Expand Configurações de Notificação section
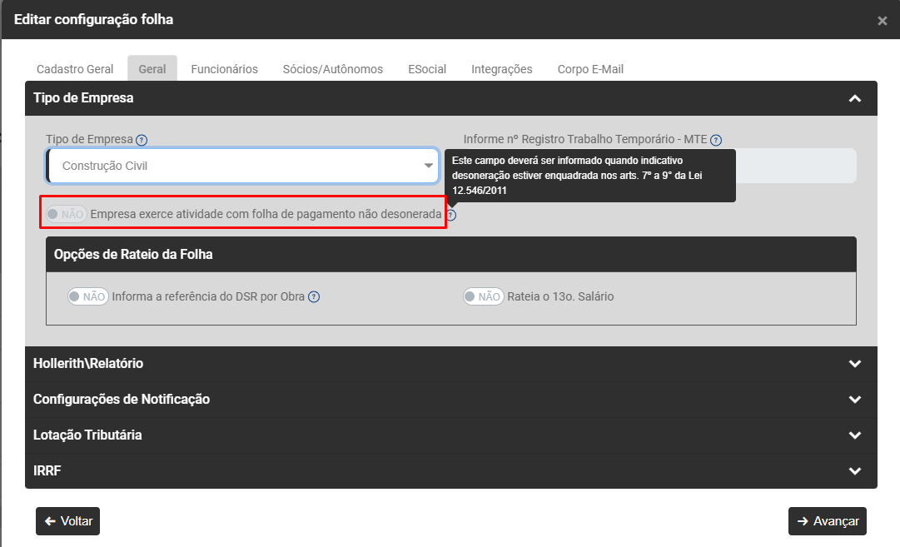The width and height of the screenshot is (900, 547). click(x=853, y=400)
